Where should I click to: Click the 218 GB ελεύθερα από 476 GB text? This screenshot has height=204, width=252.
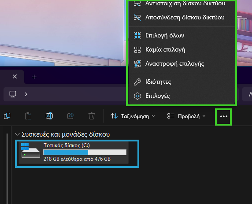pyautogui.click(x=77, y=159)
